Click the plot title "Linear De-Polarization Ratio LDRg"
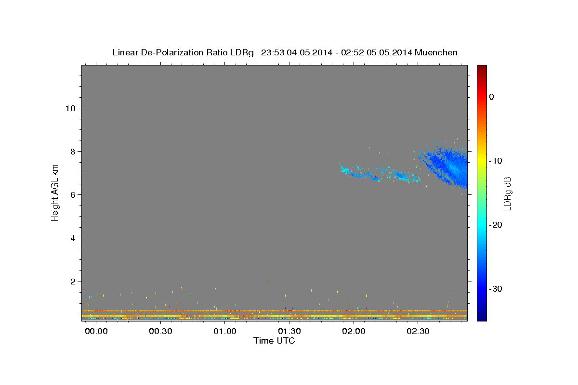Viewport: 578px width, 385px height. [x=183, y=52]
